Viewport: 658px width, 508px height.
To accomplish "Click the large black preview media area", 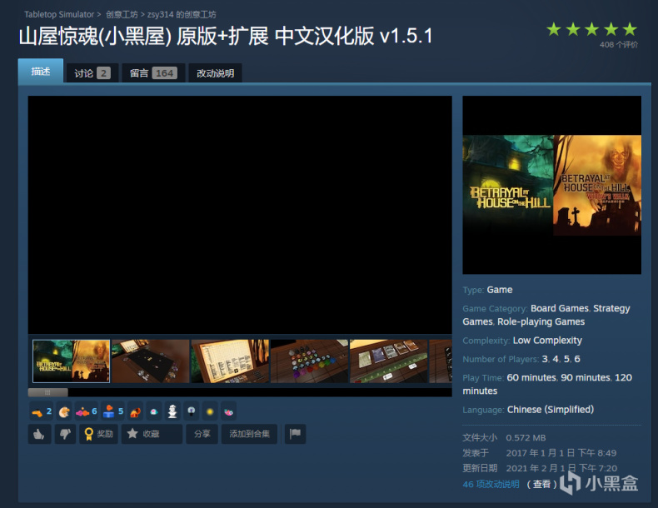I will tap(240, 215).
